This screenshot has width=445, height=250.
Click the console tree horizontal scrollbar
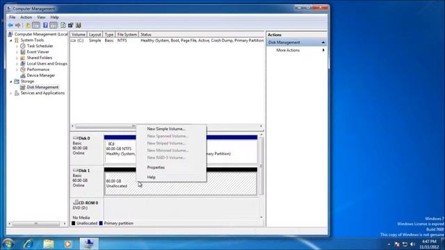(x=37, y=224)
